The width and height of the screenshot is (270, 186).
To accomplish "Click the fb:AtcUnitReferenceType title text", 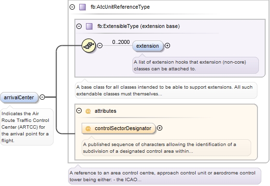I will point(120,7).
